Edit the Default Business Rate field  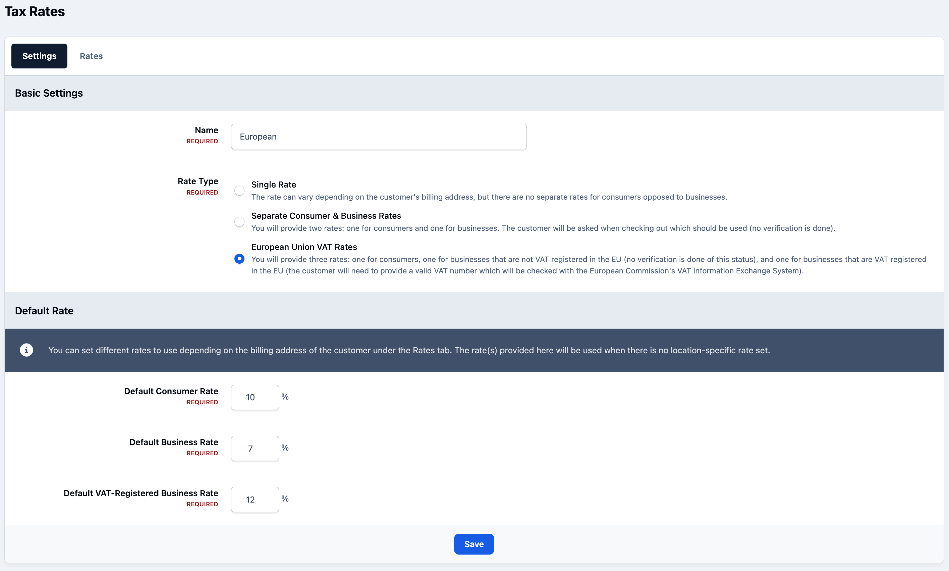pos(255,448)
